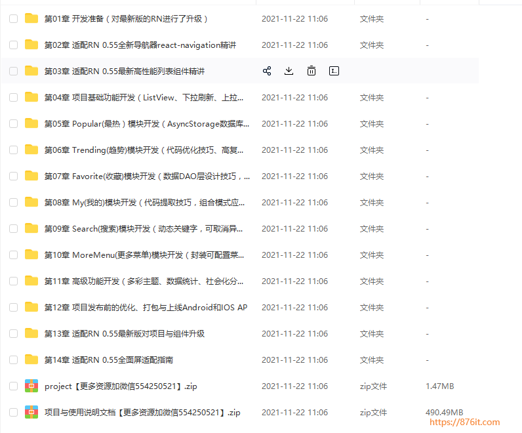Open folder 第10章 MoreMenu(更多菜单)模块开发

[x=144, y=255]
